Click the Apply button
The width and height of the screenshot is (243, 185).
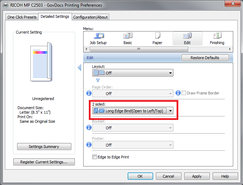point(197,176)
